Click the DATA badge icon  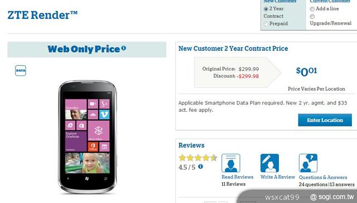tap(21, 70)
